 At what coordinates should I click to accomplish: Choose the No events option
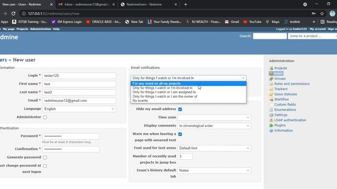pyautogui.click(x=189, y=101)
